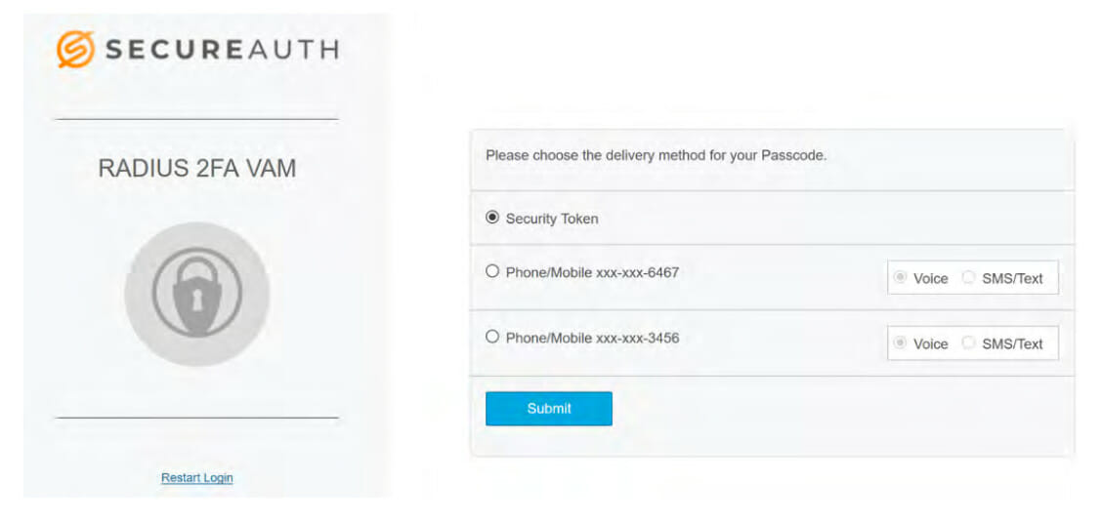Click the SMS/Text label in 3456 row
Viewport: 1102px width, 523px height.
1013,344
